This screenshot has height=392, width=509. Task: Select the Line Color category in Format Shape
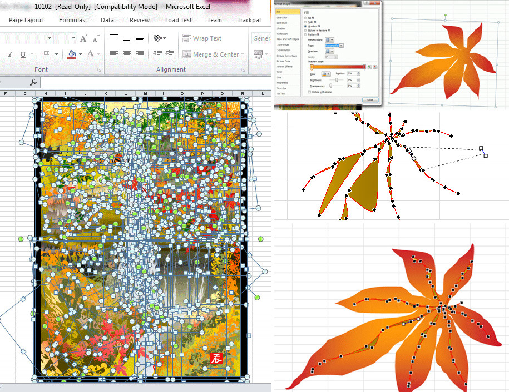coord(281,17)
